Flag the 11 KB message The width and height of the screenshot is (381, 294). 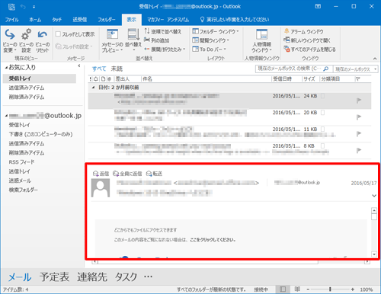359,133
